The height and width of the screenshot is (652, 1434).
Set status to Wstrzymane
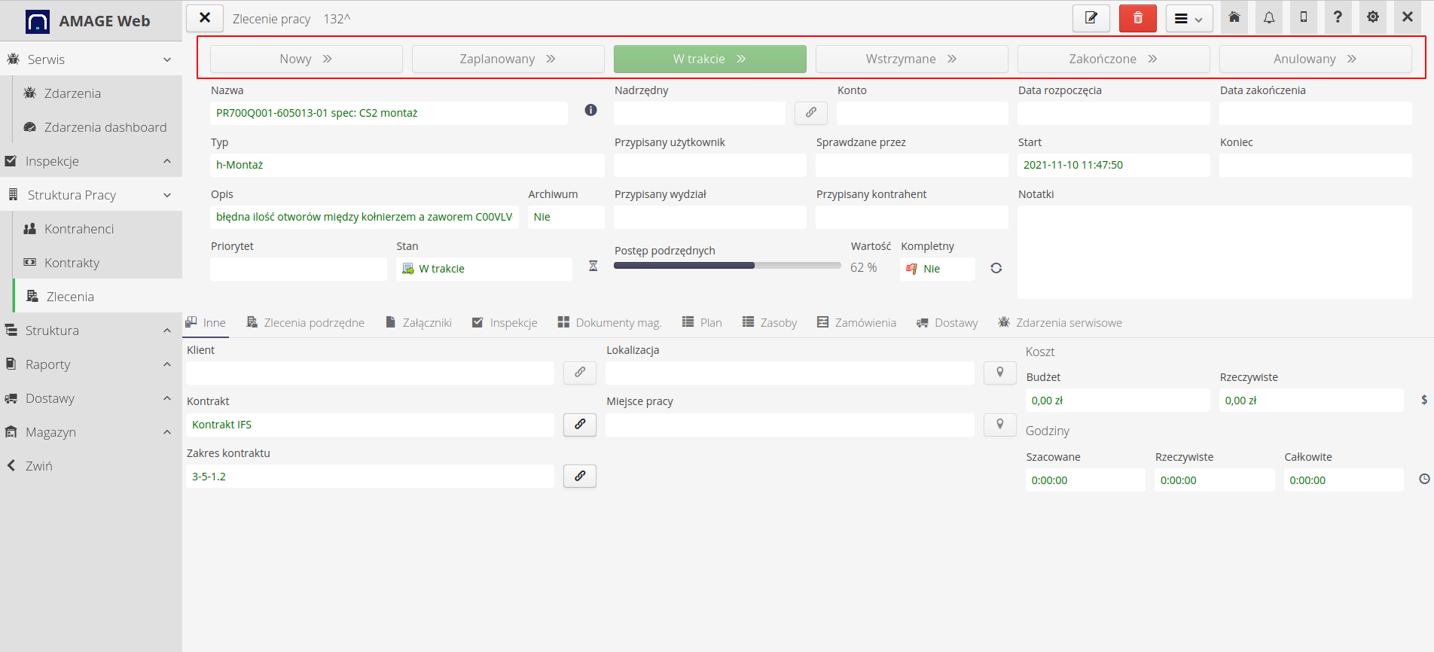[x=911, y=59]
